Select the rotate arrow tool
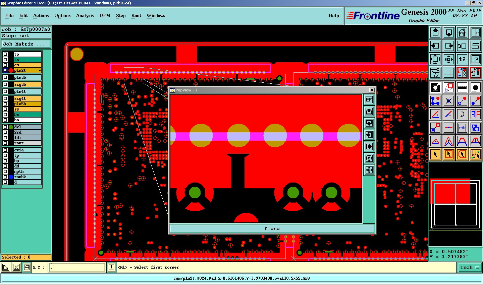 point(462,114)
